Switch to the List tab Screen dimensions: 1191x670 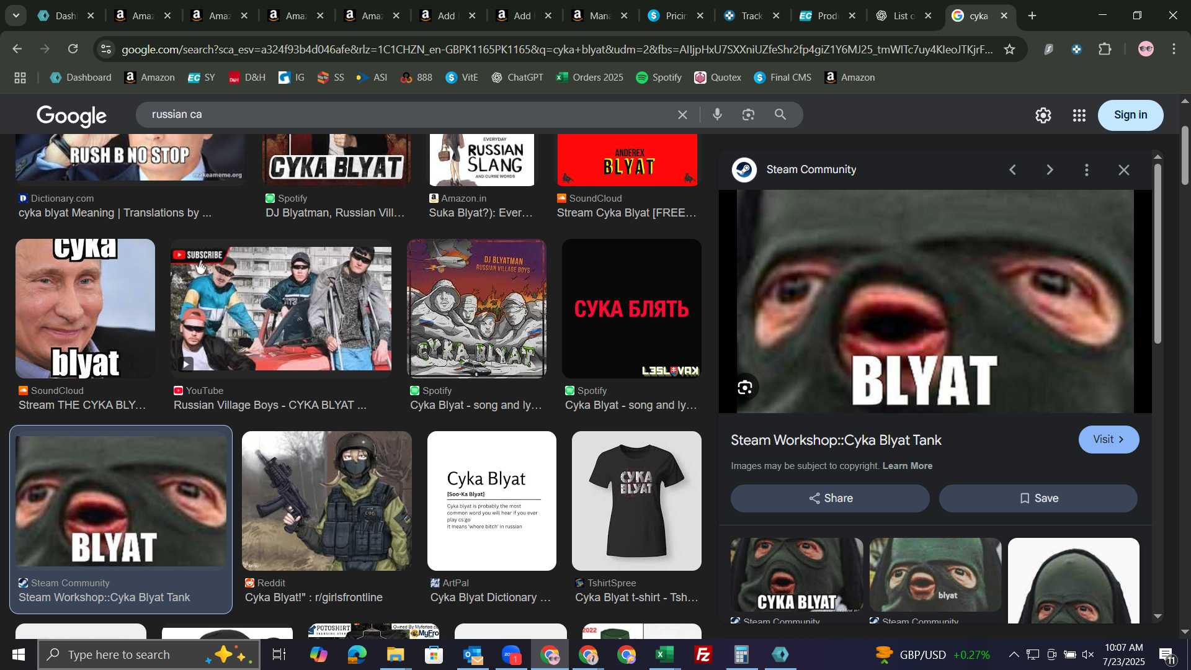point(903,16)
